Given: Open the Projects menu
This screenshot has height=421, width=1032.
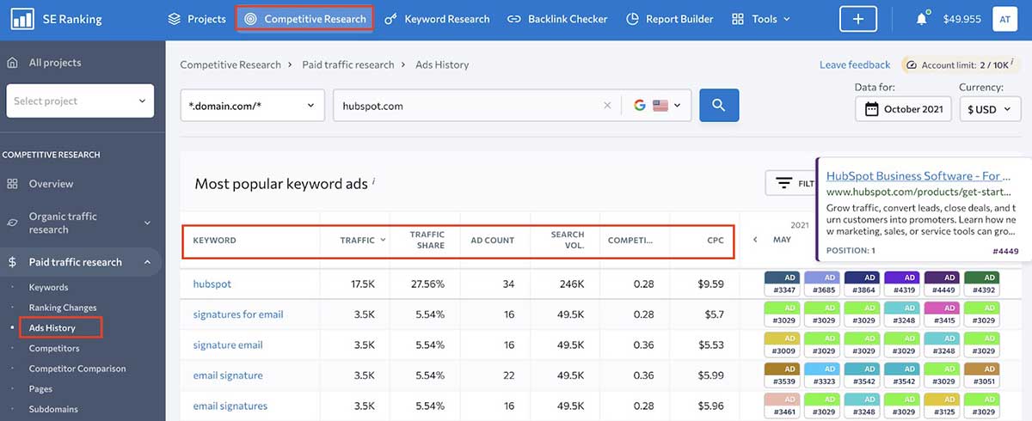Looking at the screenshot, I should 196,18.
